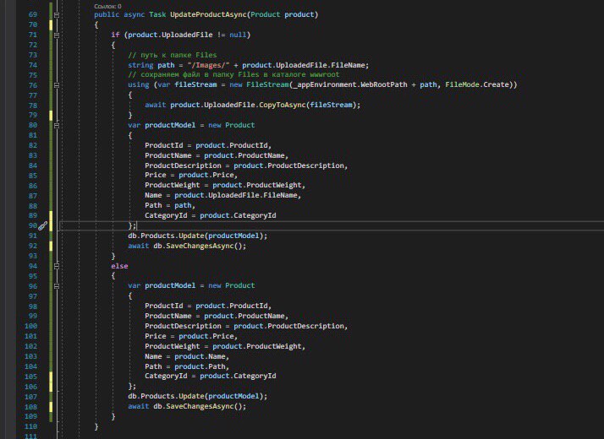The width and height of the screenshot is (604, 439).
Task: Click 'db.Products.Update(productModel);' on line 107
Action: pos(198,396)
